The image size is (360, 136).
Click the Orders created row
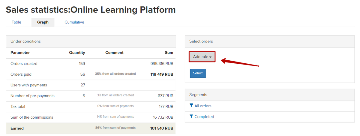pos(91,64)
